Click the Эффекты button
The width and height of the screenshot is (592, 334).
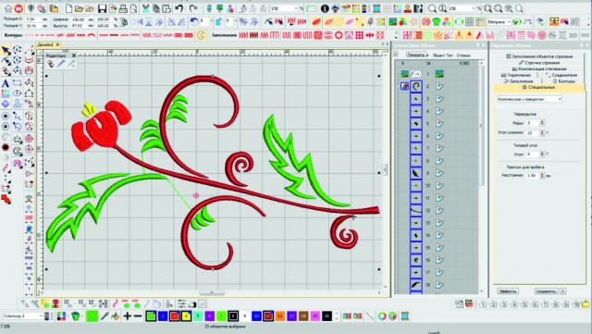pos(508,291)
